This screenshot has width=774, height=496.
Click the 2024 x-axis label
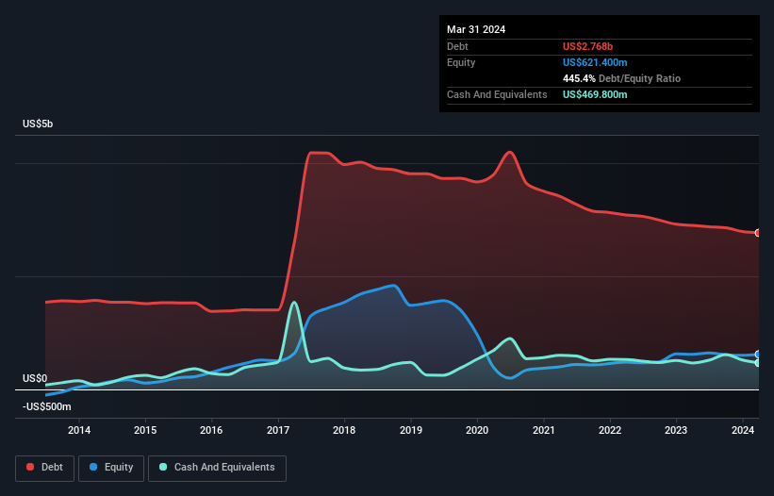(x=742, y=430)
